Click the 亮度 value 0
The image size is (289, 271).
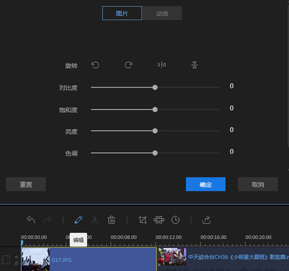coord(231,130)
